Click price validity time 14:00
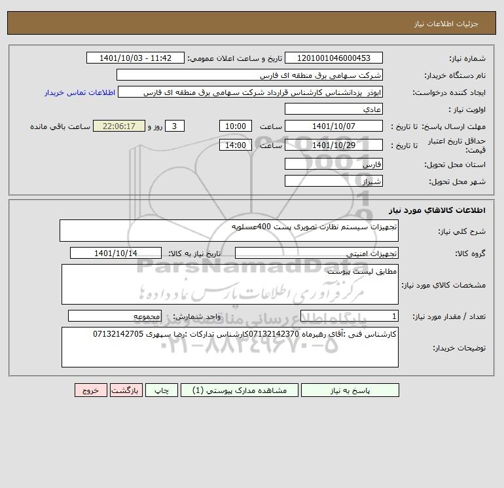Image resolution: width=504 pixels, height=488 pixels. coord(235,145)
